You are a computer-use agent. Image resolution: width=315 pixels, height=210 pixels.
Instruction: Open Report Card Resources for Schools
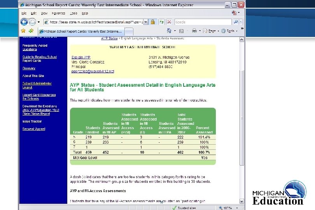tap(39, 97)
